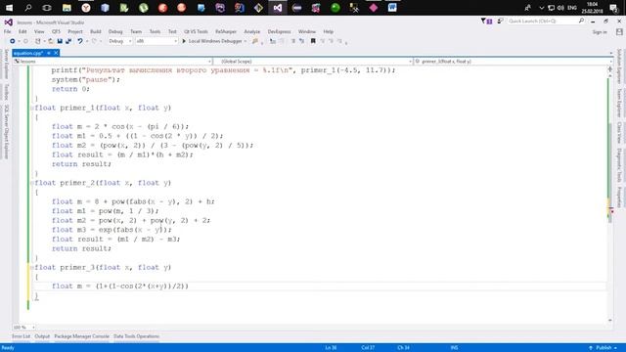This screenshot has height=352, width=626.
Task: Open the SQL Server Object Explorer side tab
Action: (7, 132)
